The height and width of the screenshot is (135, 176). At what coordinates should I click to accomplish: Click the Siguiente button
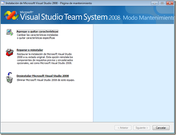point(142,128)
